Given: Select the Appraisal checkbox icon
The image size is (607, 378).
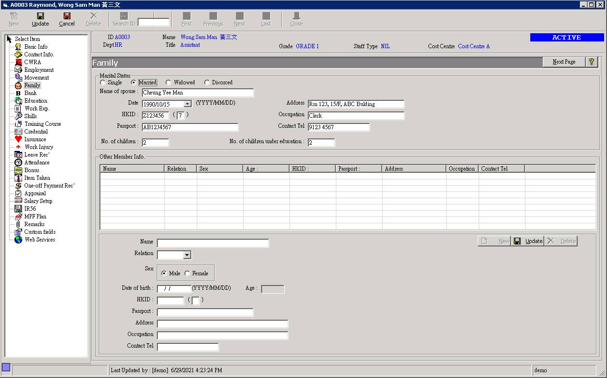Looking at the screenshot, I should pyautogui.click(x=18, y=193).
